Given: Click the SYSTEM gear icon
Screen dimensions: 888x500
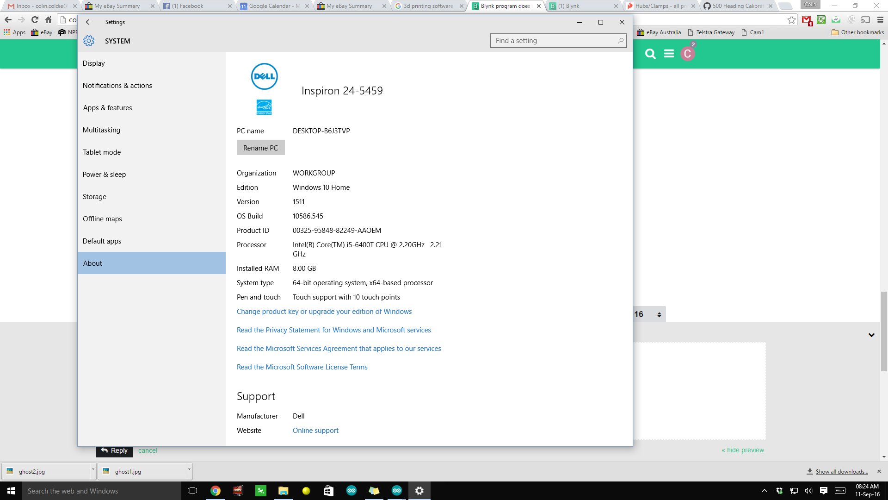Looking at the screenshot, I should point(89,41).
